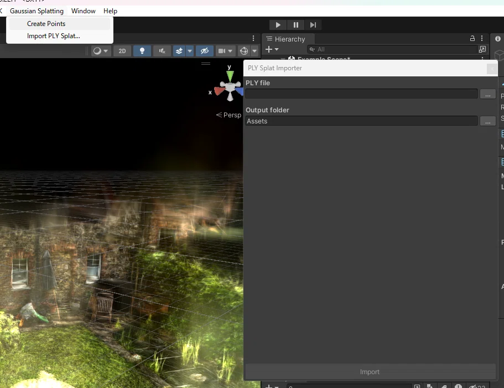Click the PLY file path field
Viewport: 504px width, 388px height.
[x=361, y=94]
